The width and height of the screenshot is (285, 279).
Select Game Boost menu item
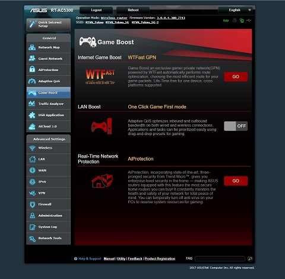(x=49, y=92)
